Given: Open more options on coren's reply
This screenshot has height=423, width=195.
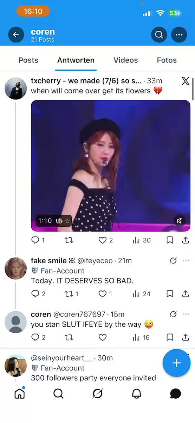Looking at the screenshot, I should pyautogui.click(x=186, y=314).
